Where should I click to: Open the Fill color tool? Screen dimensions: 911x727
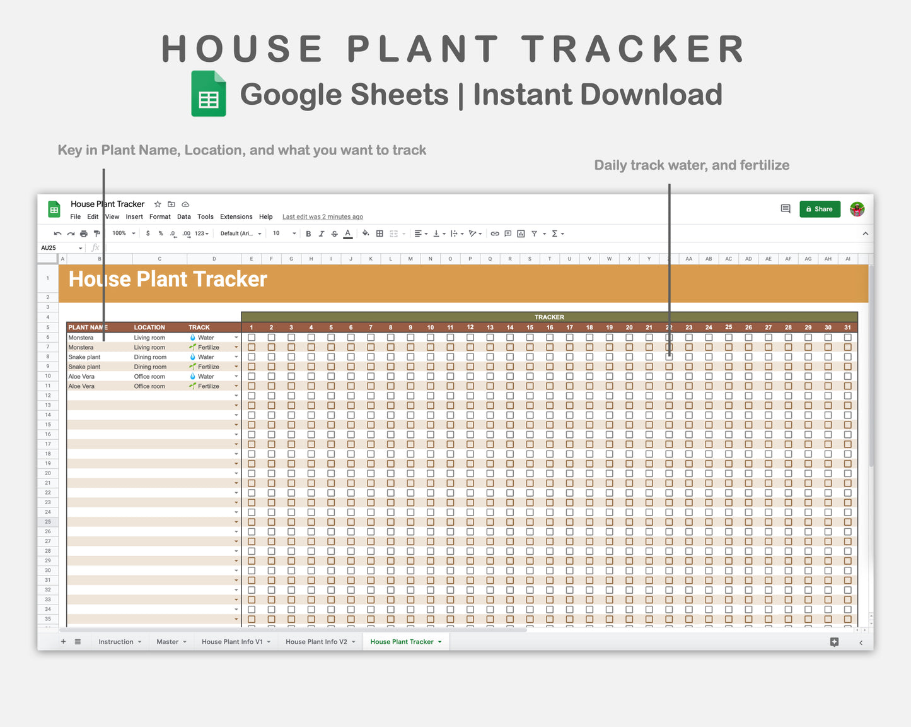tap(366, 233)
